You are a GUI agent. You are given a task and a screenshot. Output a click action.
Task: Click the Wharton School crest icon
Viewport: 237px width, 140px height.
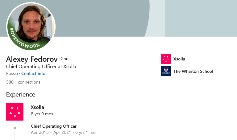(x=166, y=71)
